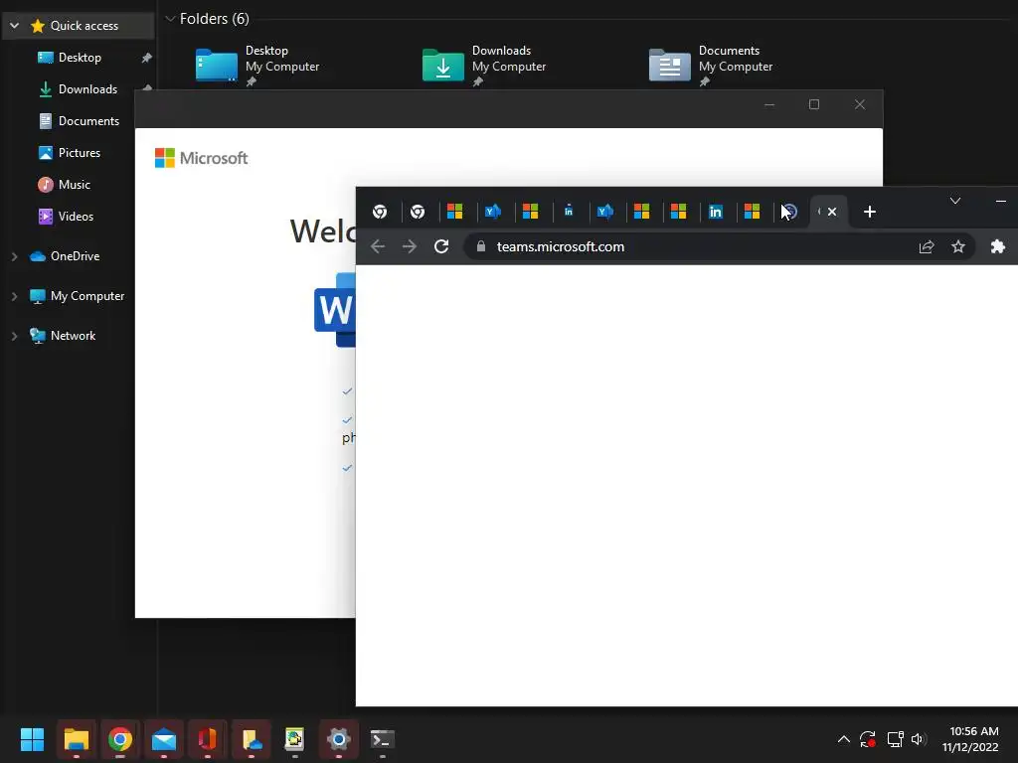Screen dimensions: 1018x763
Task: Go forward in Chrome history
Action: [410, 246]
